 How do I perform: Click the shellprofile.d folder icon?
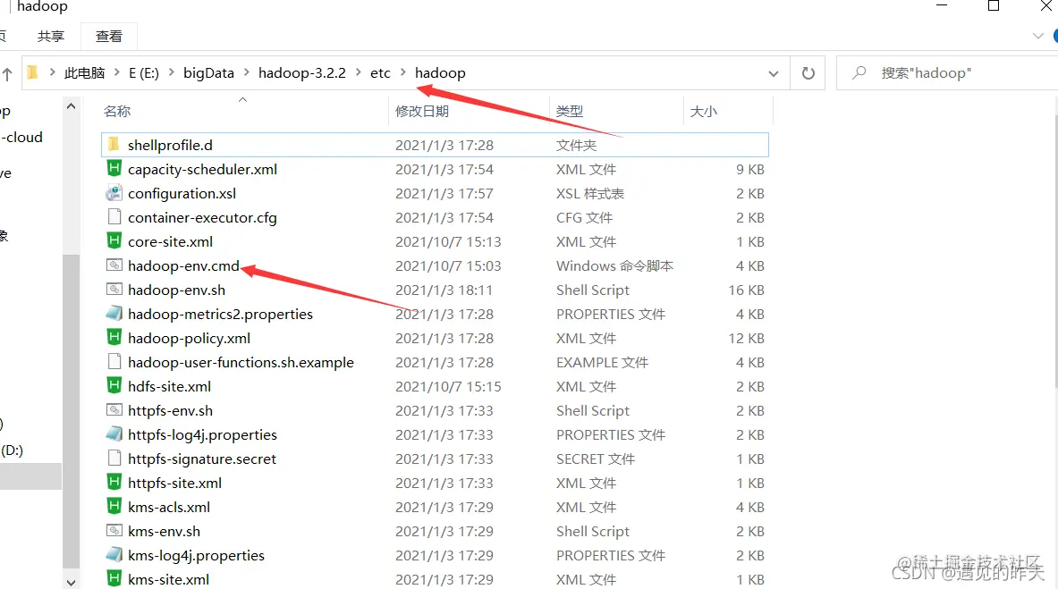click(114, 145)
